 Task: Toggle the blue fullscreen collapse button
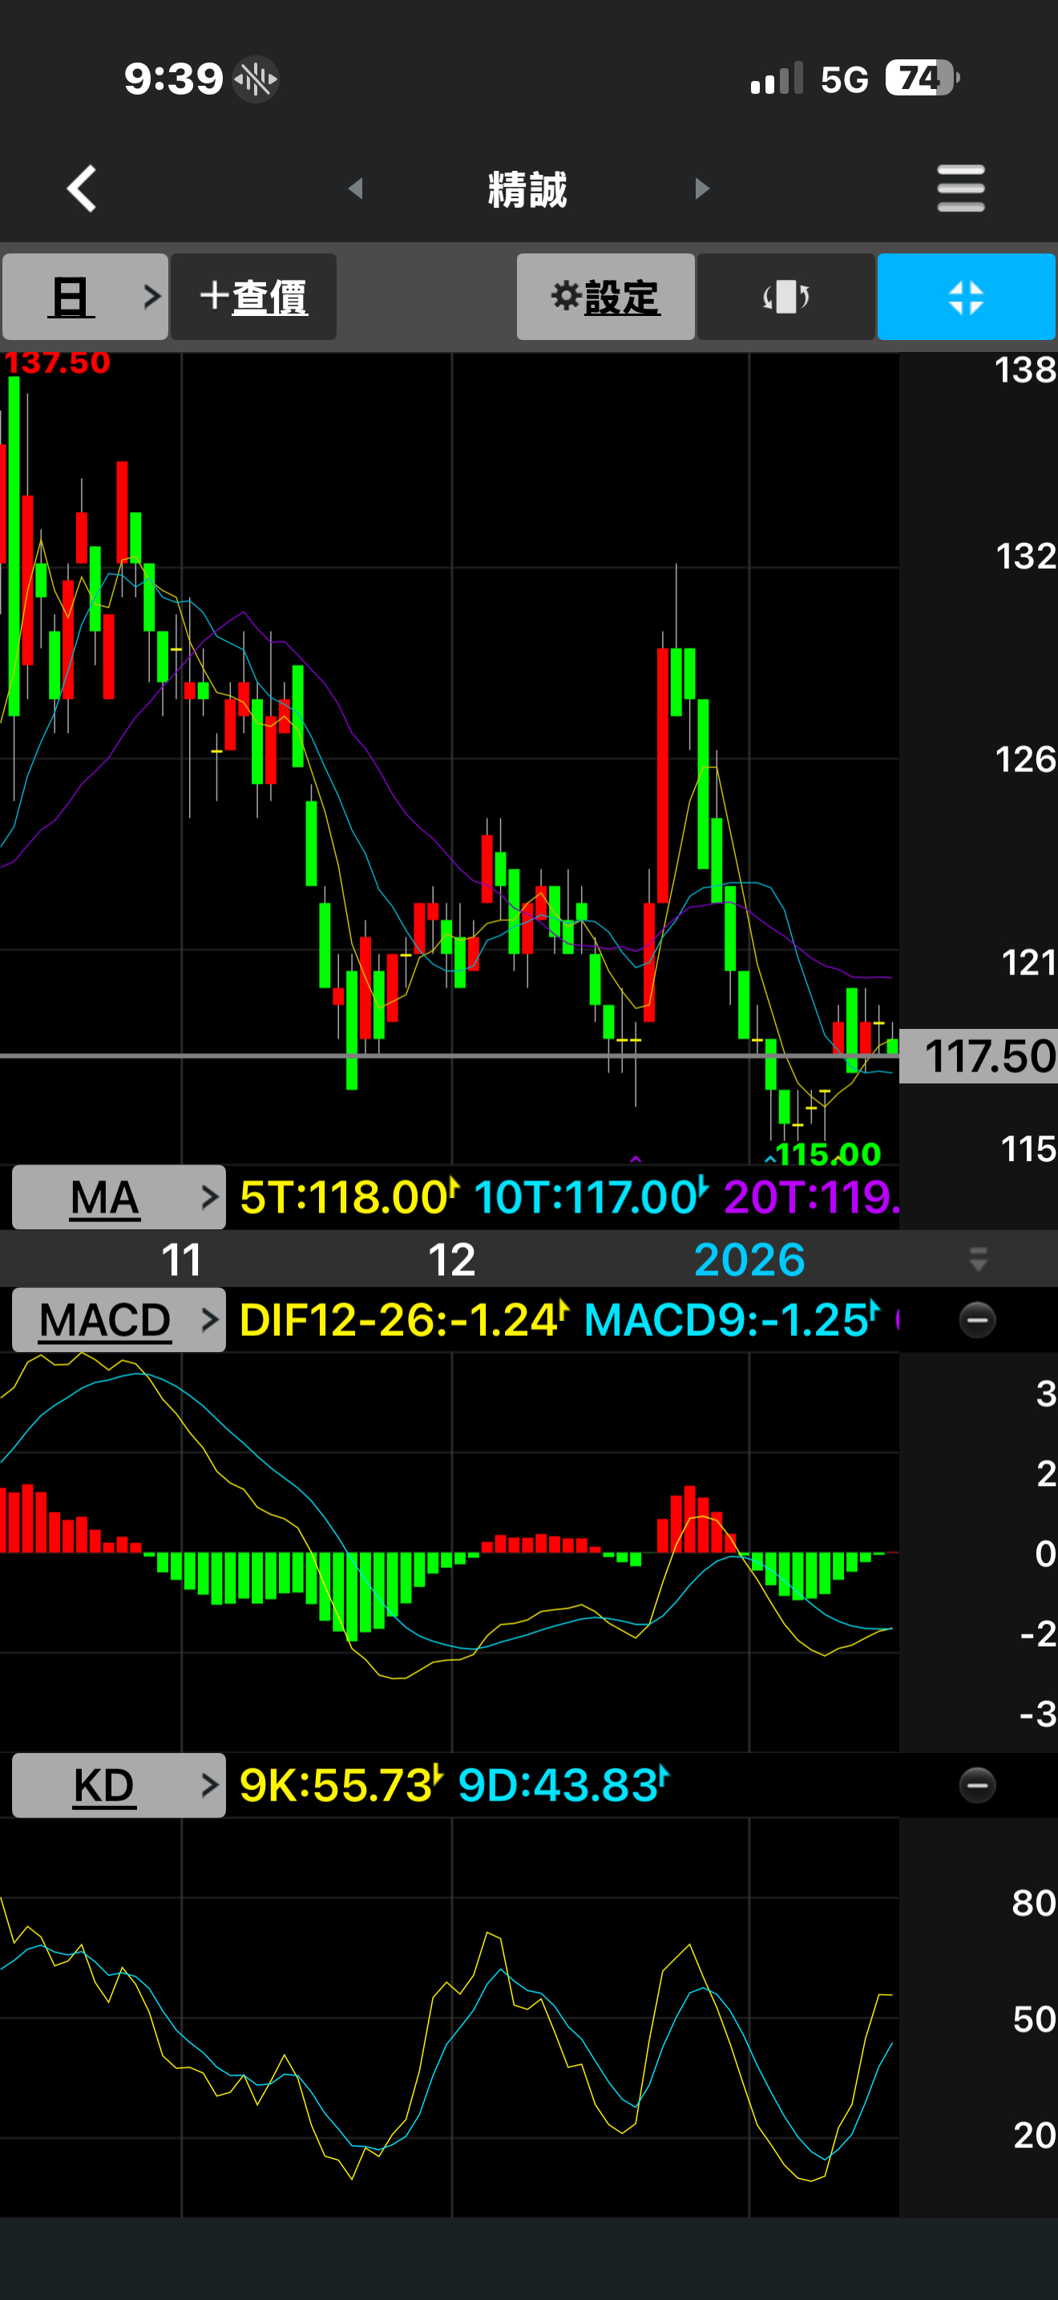point(966,297)
